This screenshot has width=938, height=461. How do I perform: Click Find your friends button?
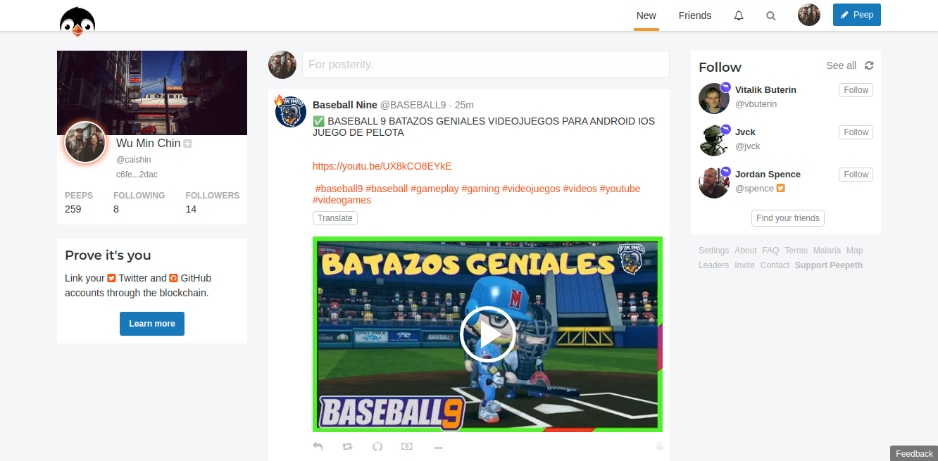coord(787,218)
